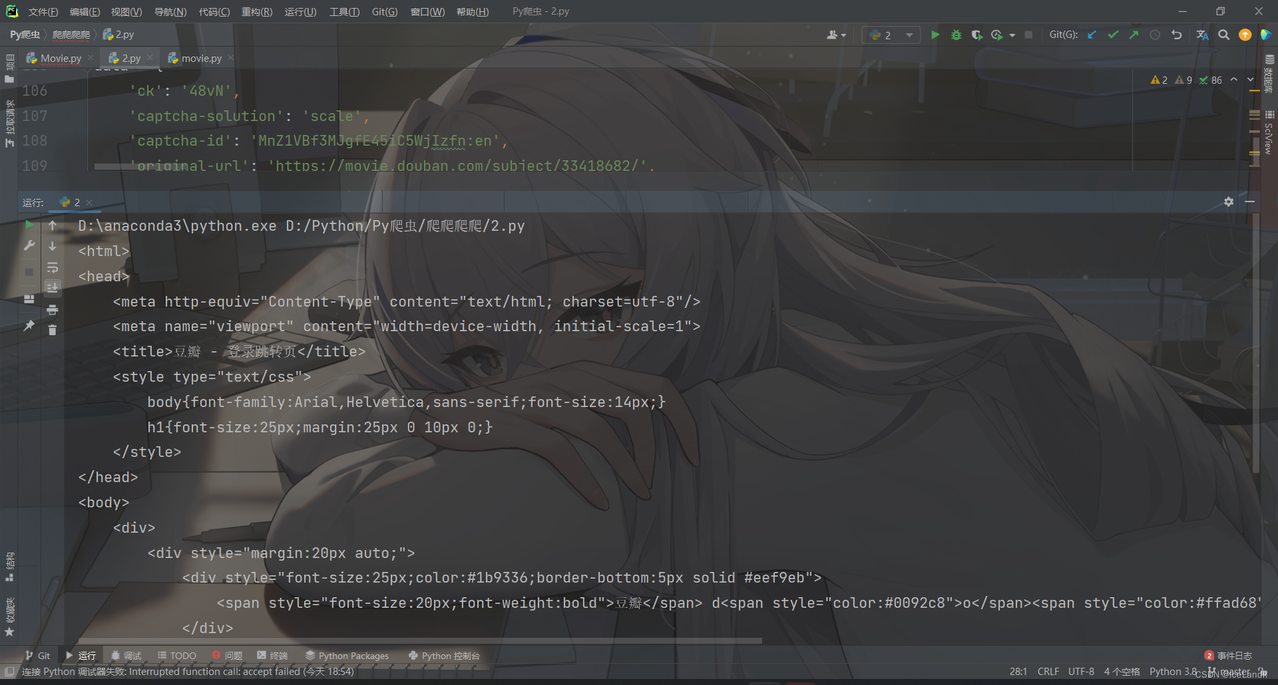
Task: Open Search Everywhere magnifier
Action: point(1223,35)
